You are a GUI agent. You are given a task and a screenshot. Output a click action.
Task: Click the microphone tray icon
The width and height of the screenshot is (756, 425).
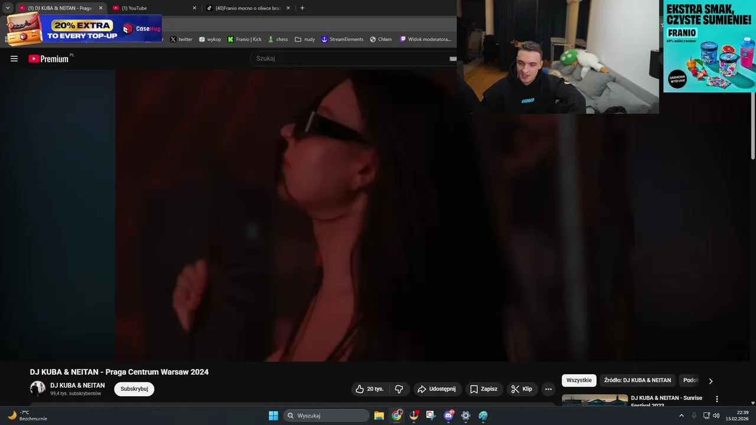[694, 416]
